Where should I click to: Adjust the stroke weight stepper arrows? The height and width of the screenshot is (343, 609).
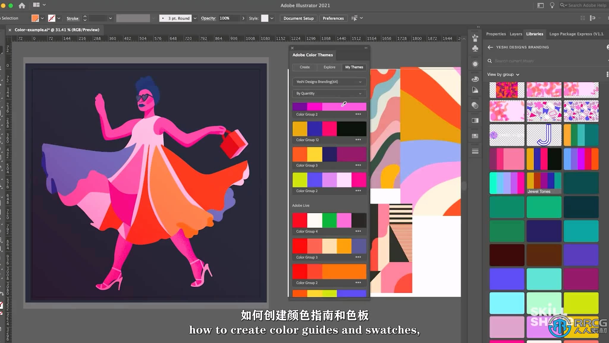coord(85,18)
